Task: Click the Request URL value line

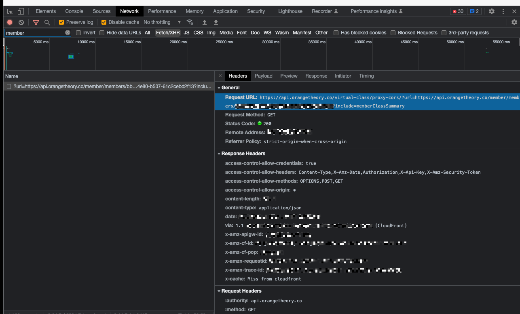Action: (368, 101)
